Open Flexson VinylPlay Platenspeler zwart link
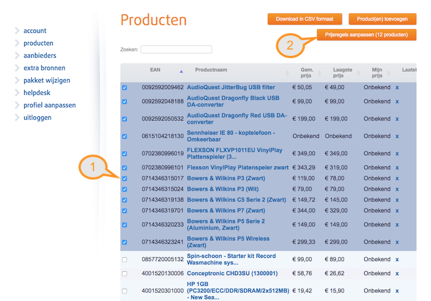 click(x=238, y=167)
